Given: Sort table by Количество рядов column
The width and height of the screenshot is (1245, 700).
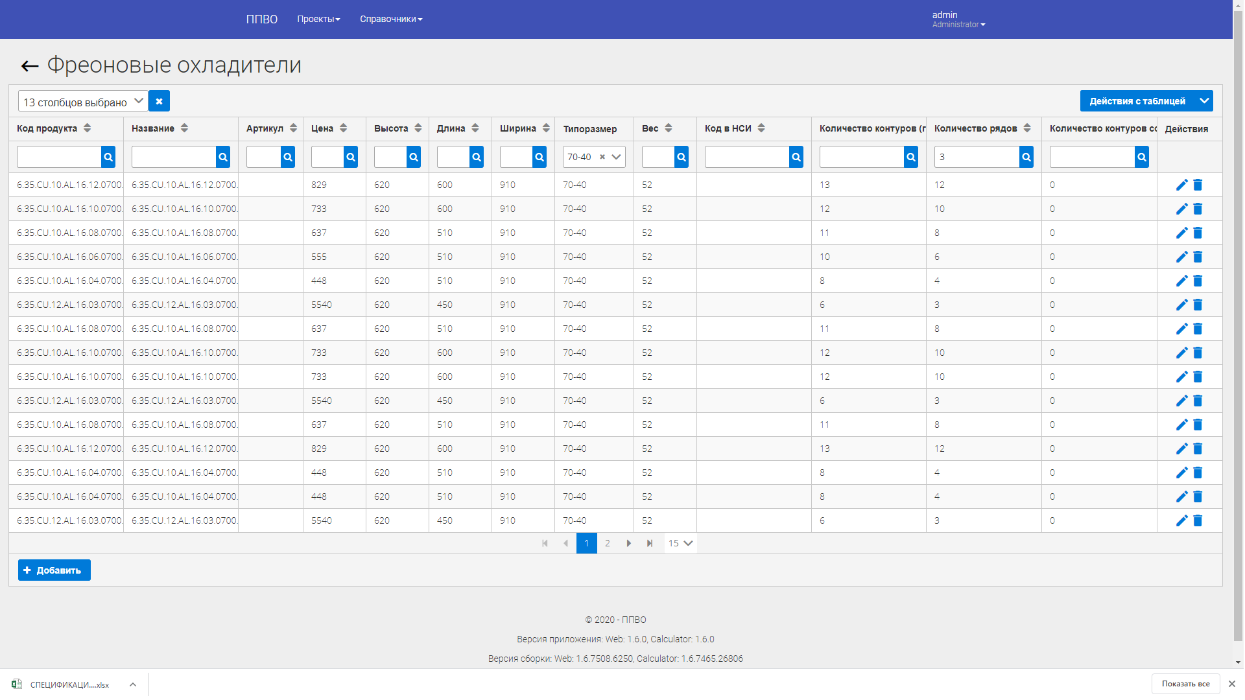Looking at the screenshot, I should [x=1027, y=128].
